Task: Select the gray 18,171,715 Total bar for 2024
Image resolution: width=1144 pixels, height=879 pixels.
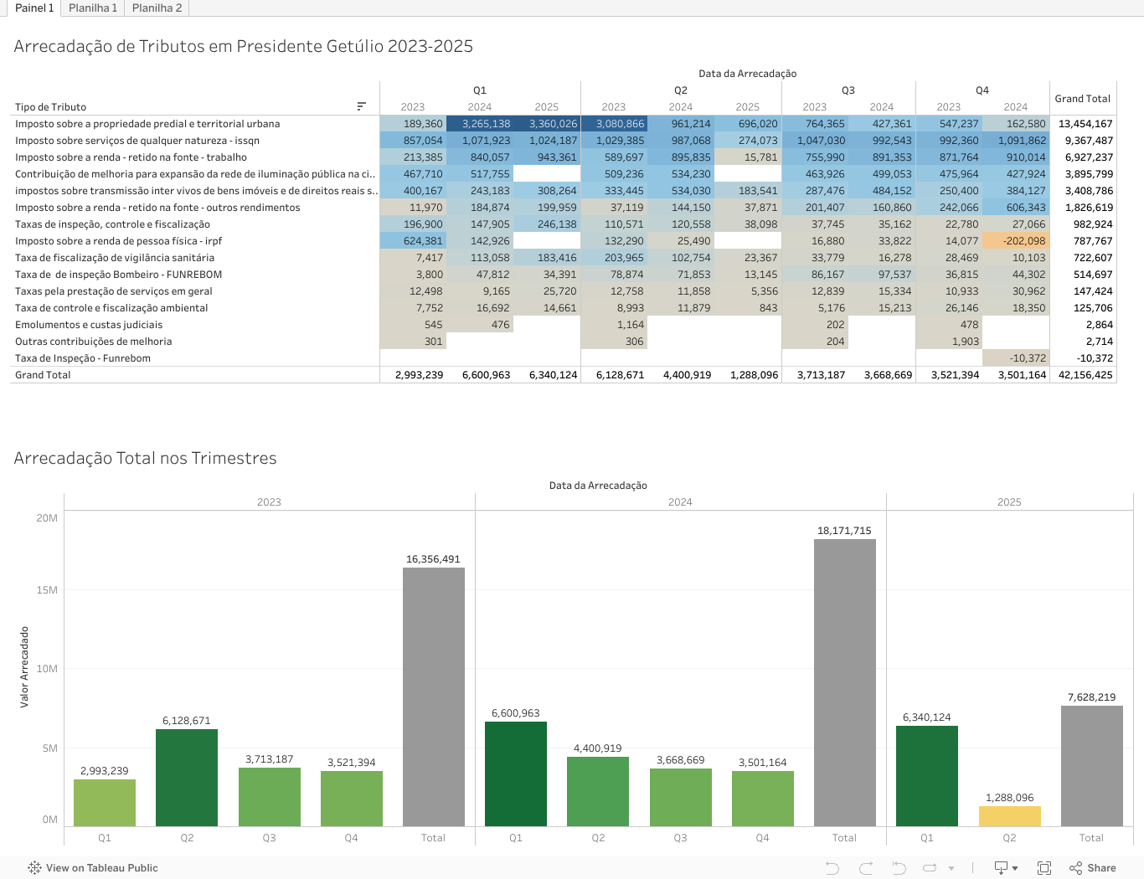Action: (x=844, y=682)
